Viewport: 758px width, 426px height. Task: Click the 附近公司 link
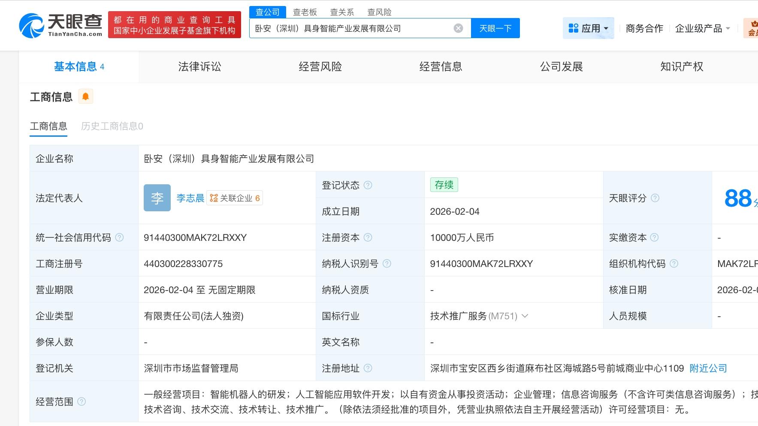click(x=707, y=368)
